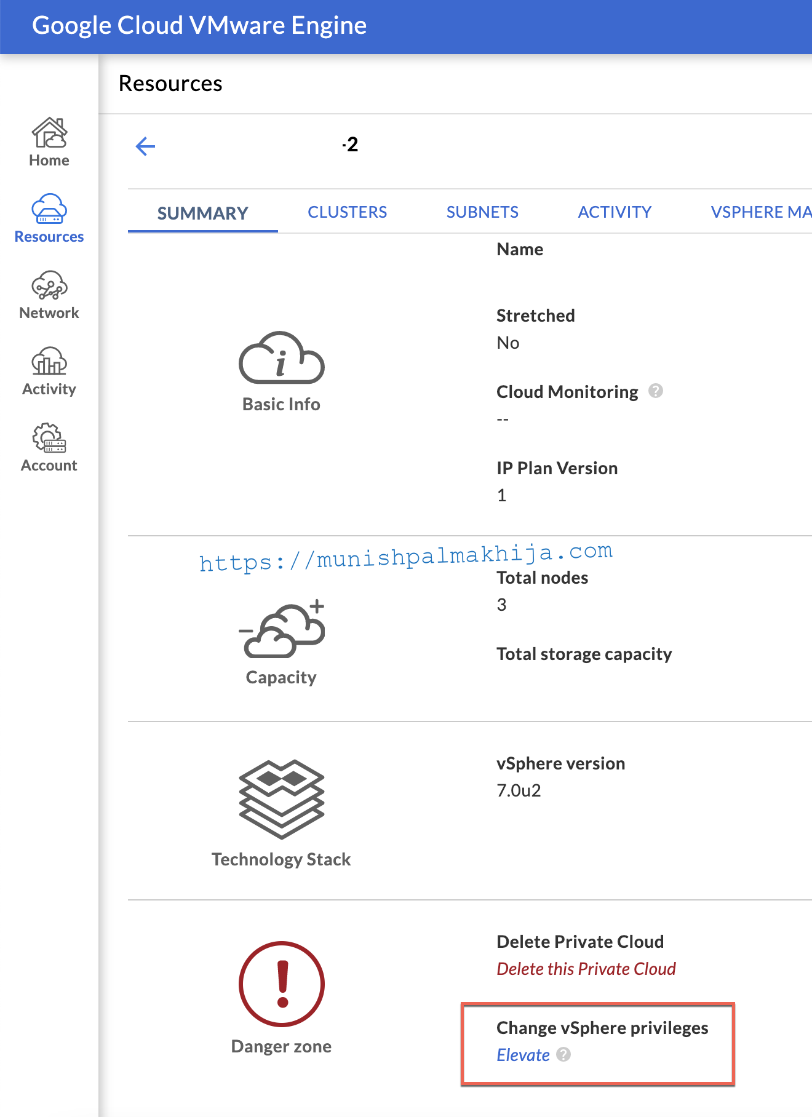Viewport: 812px width, 1117px height.
Task: Click the Danger zone exclamation icon
Action: click(x=281, y=984)
